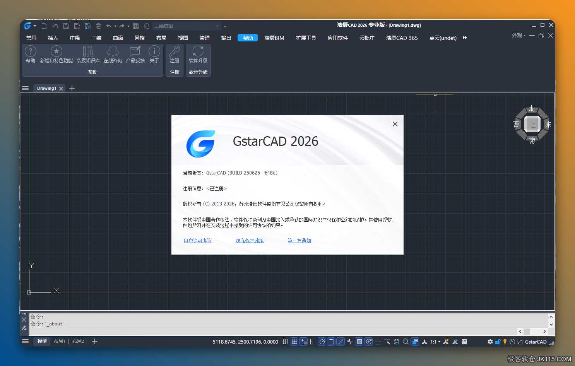Click the printer Plot icon
Image resolution: width=575 pixels, height=366 pixels.
click(99, 26)
